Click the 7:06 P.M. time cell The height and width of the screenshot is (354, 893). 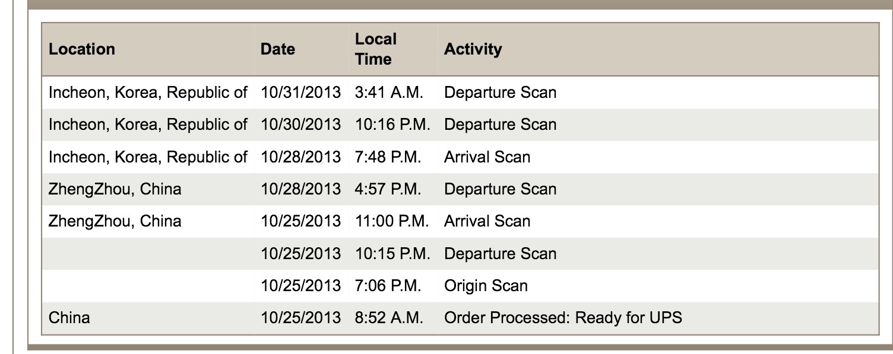[x=388, y=286]
